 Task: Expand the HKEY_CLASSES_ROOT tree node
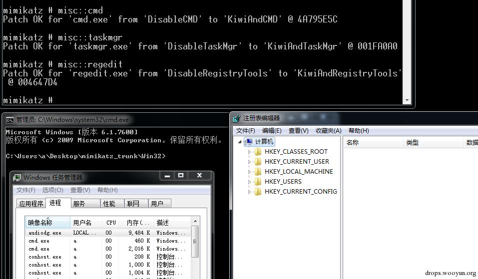(249, 152)
